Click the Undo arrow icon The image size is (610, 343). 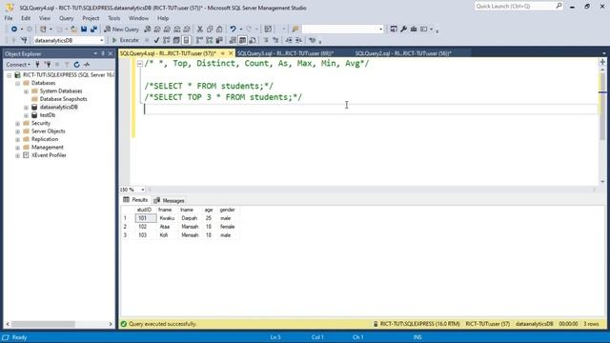(x=233, y=30)
